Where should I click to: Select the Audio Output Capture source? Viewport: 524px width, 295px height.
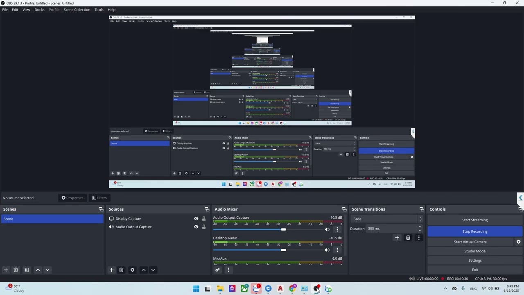pyautogui.click(x=133, y=227)
